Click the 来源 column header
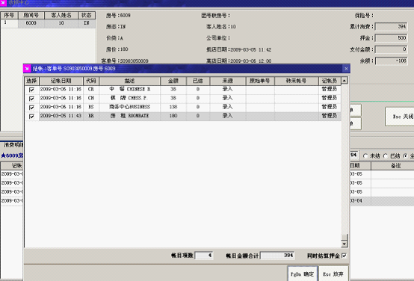 (228, 81)
